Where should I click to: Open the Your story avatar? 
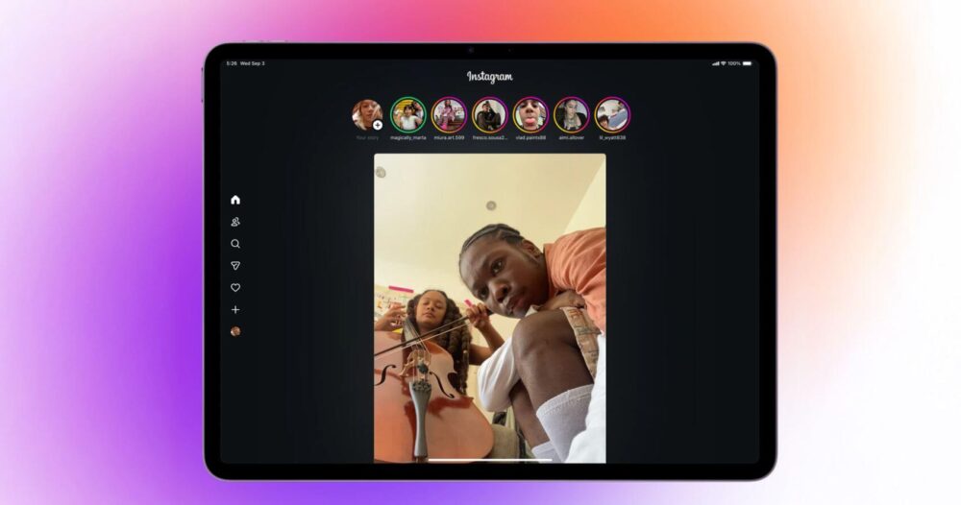pos(365,114)
